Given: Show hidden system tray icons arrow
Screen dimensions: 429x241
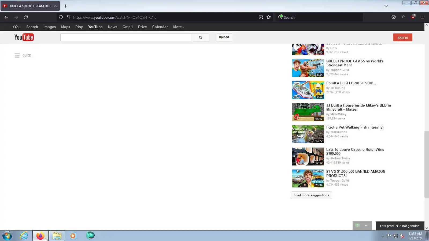Looking at the screenshot, I should click(x=382, y=236).
